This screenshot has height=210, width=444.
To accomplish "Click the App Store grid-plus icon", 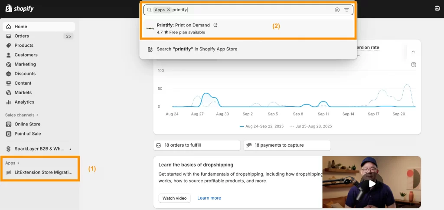I will [150, 49].
